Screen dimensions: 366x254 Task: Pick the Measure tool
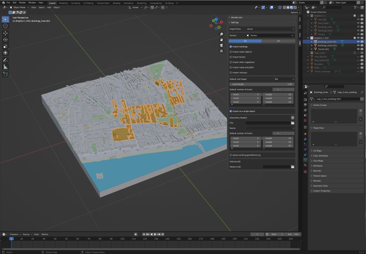tap(5, 67)
